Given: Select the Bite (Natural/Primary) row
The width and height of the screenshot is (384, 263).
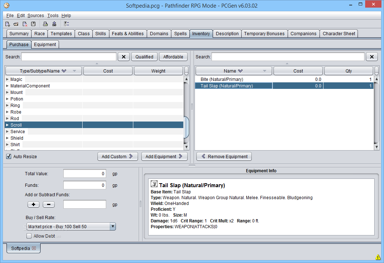Looking at the screenshot, I should click(284, 79).
